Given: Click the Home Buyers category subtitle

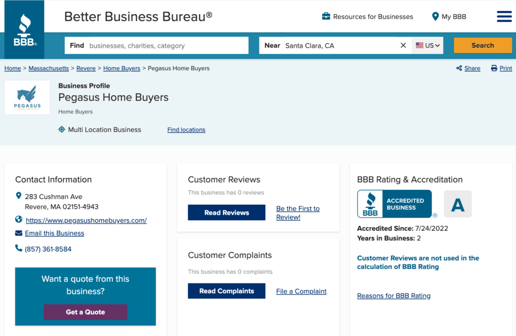Looking at the screenshot, I should coord(76,112).
